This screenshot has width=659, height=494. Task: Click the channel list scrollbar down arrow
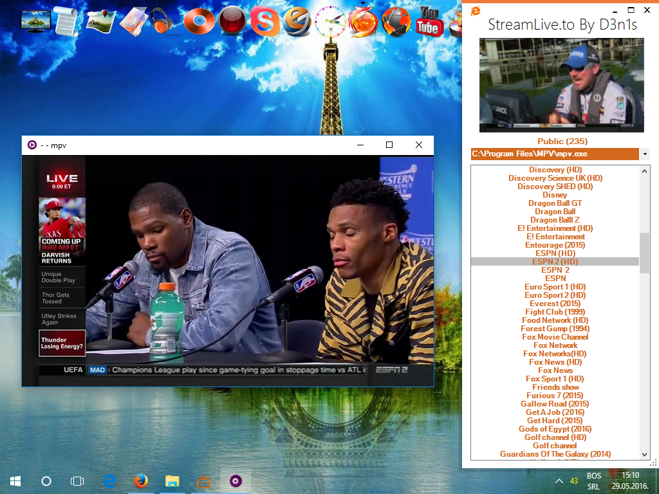645,455
